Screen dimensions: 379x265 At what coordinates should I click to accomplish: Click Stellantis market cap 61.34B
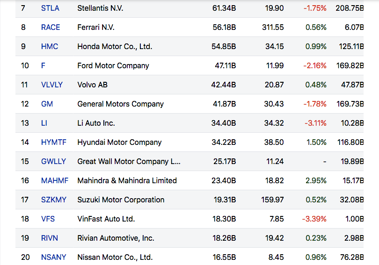click(x=224, y=8)
